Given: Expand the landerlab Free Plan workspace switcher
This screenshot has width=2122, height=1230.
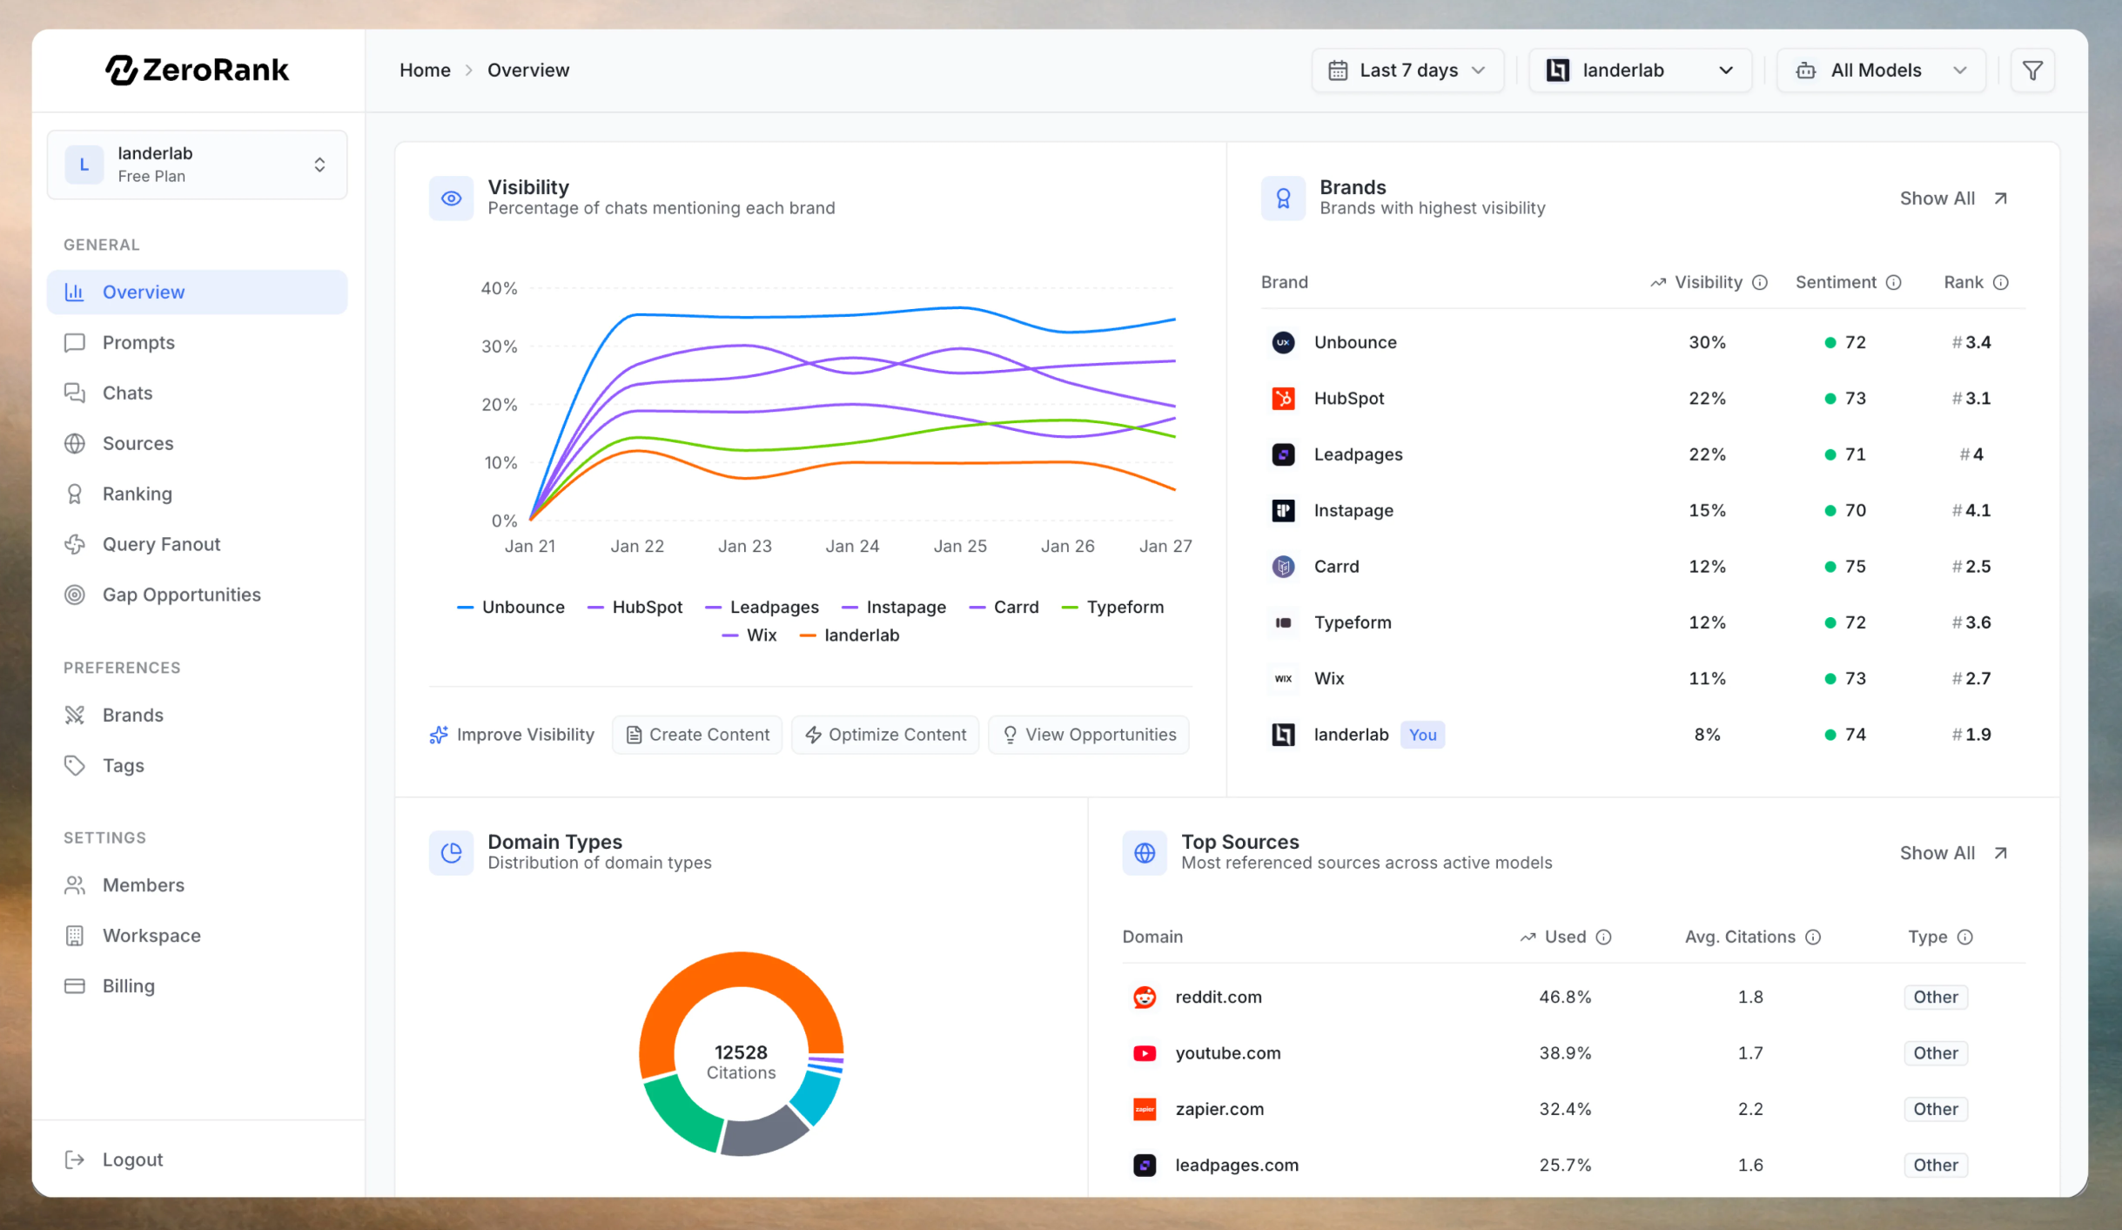Looking at the screenshot, I should click(x=198, y=165).
